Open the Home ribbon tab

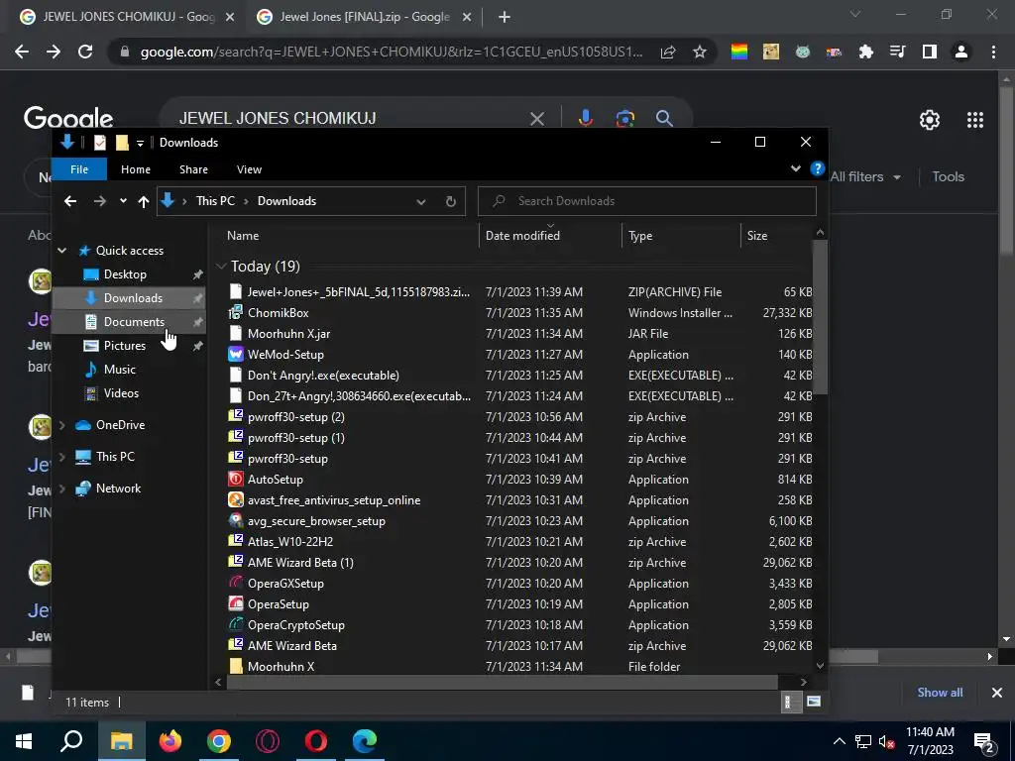[135, 169]
